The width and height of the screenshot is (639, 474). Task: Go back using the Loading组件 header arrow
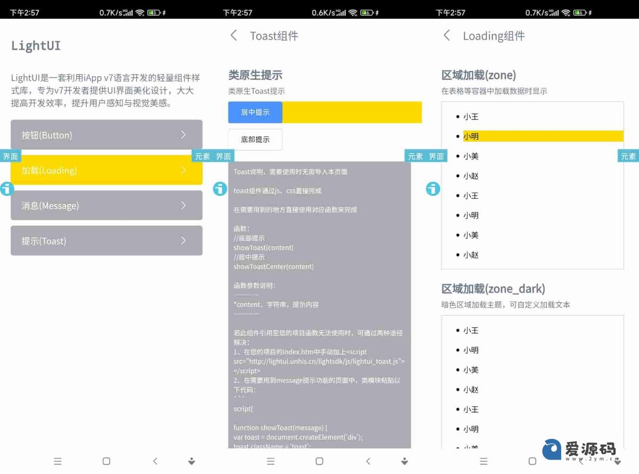tap(446, 36)
